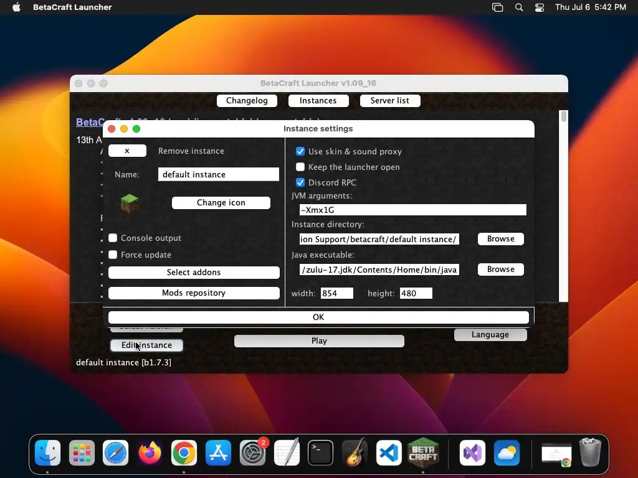The image size is (638, 478).
Task: Click the Java executable path field
Action: (x=379, y=269)
